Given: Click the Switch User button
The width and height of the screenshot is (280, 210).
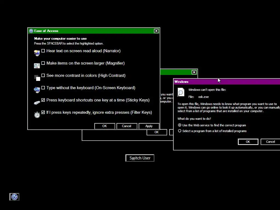Looking at the screenshot, I should point(140,158).
